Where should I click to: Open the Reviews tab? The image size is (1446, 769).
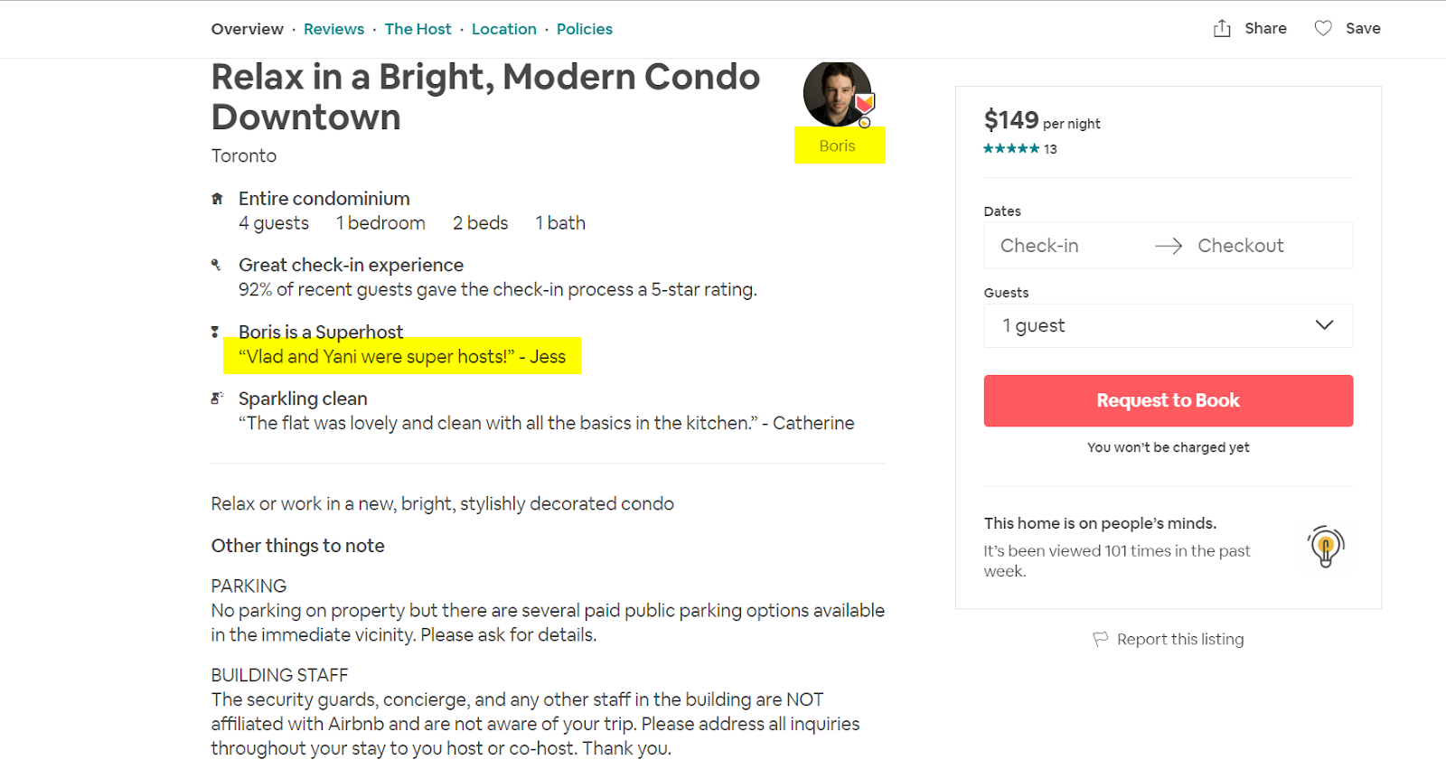[x=333, y=29]
